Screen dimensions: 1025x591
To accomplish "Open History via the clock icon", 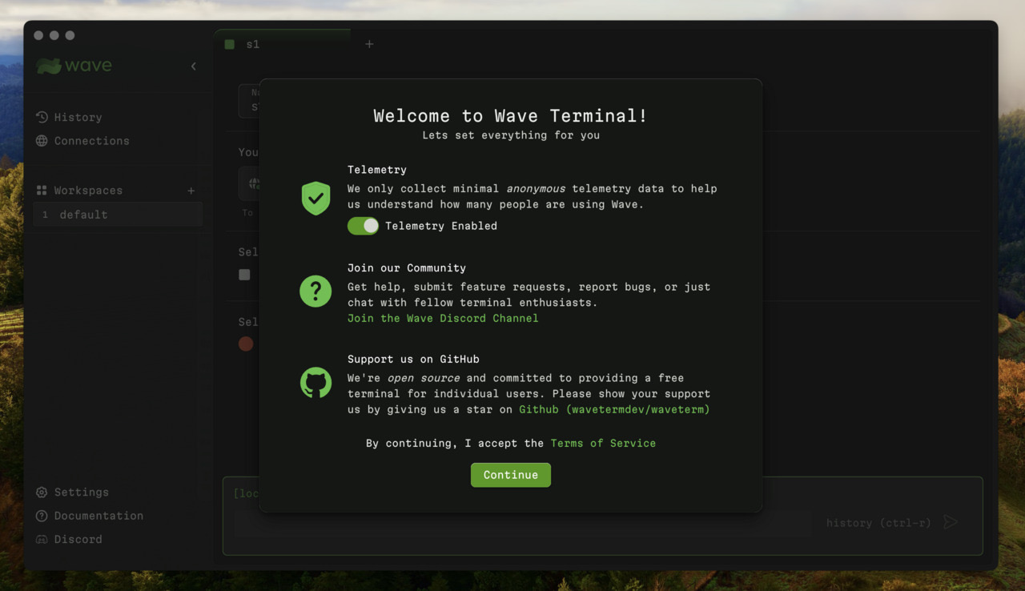I will 41,117.
